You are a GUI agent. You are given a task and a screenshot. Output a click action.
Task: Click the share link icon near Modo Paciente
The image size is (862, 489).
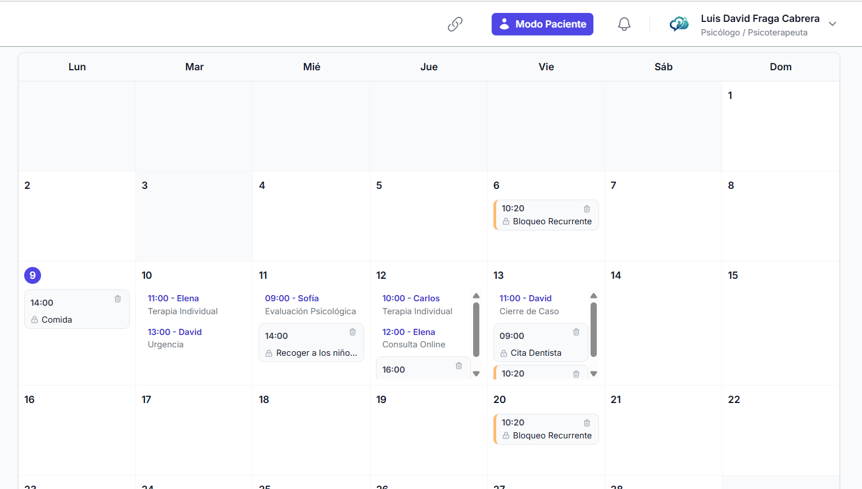pyautogui.click(x=455, y=24)
